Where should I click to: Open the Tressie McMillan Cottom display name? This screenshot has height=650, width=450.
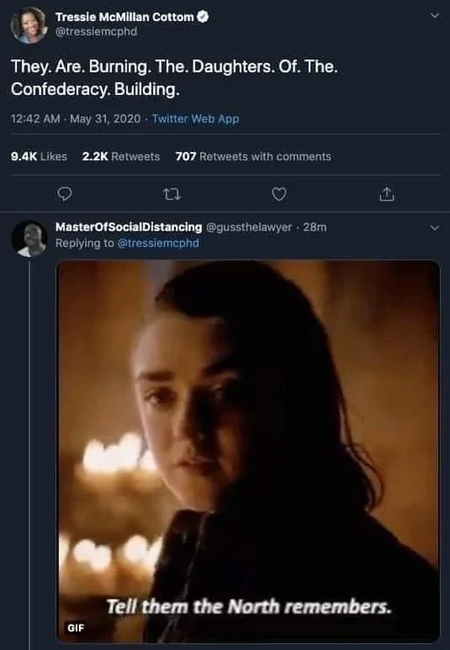(x=125, y=17)
